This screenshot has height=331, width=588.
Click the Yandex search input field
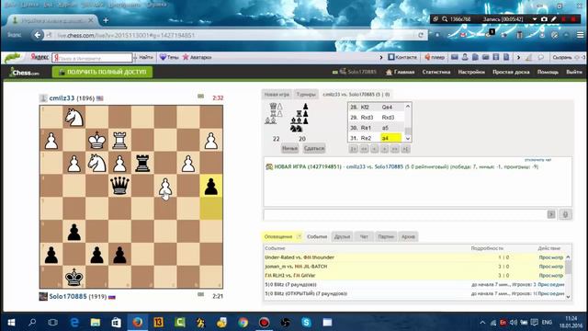(x=92, y=58)
